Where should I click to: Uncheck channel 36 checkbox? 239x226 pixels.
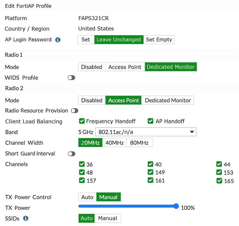point(82,164)
